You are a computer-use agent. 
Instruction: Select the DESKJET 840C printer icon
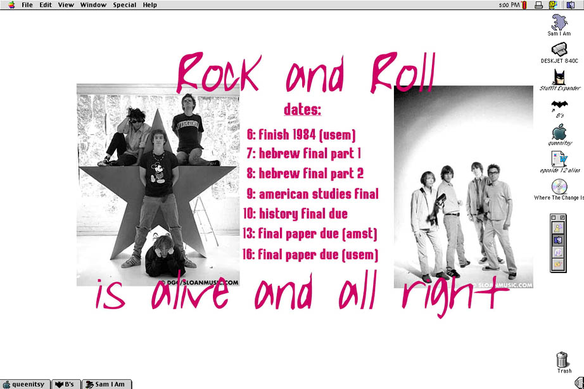(559, 49)
